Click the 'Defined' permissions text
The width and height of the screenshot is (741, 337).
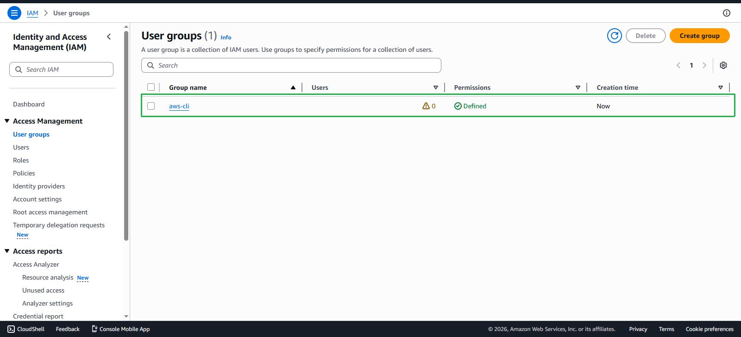point(475,106)
